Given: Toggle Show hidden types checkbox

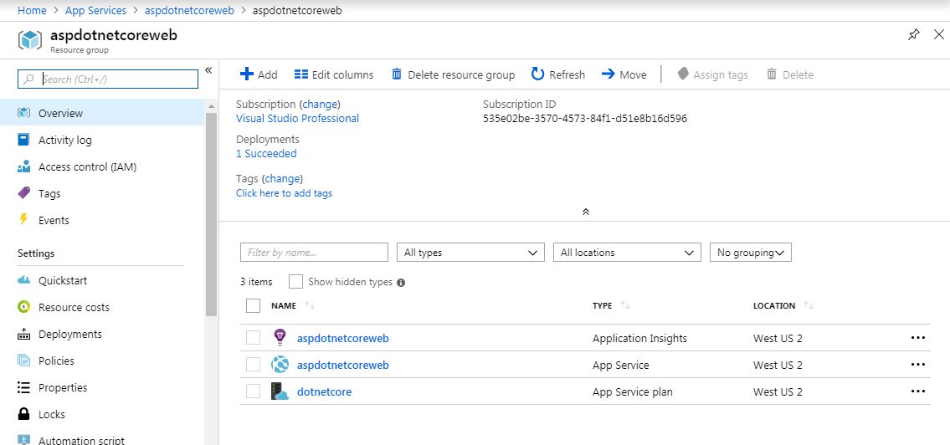Looking at the screenshot, I should coord(295,282).
